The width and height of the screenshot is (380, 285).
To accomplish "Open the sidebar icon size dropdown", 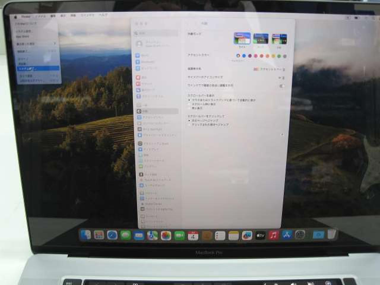I will click(x=281, y=77).
